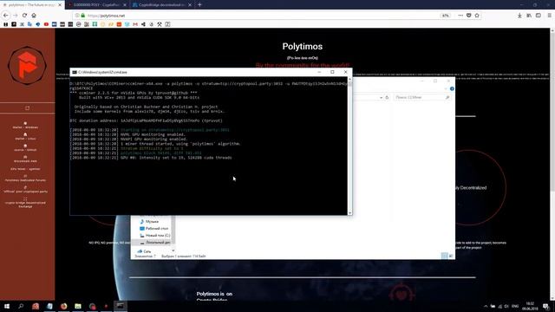Reload the polytimos.net page

[x=24, y=16]
